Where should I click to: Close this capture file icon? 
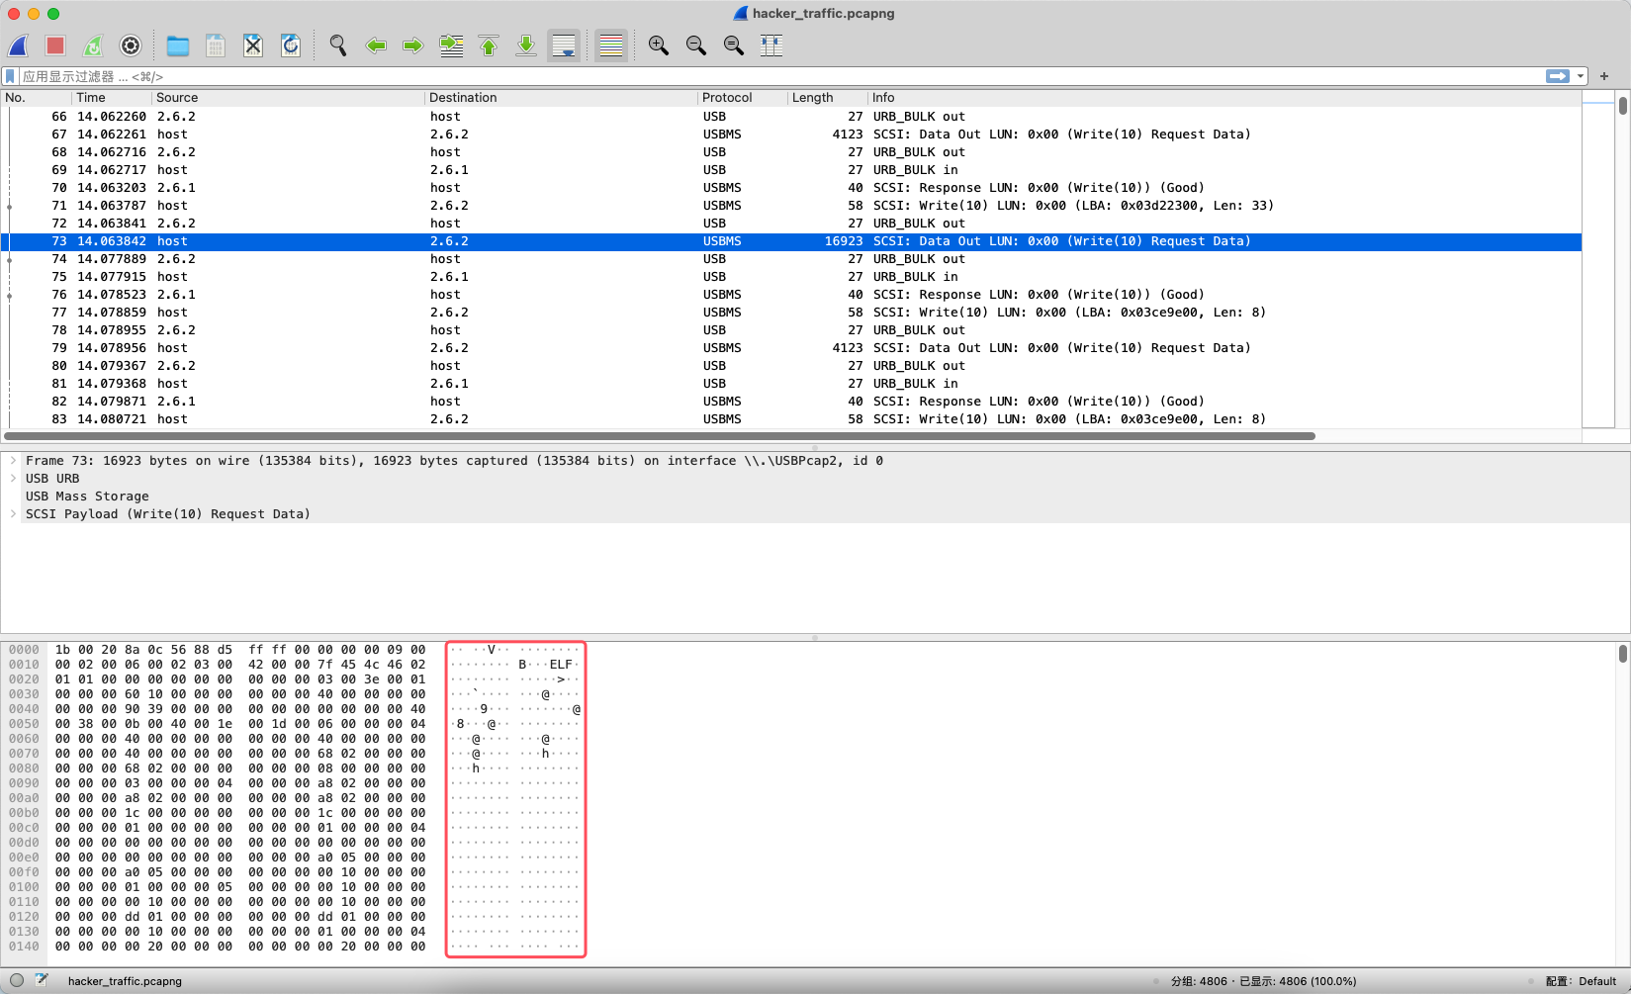(253, 45)
